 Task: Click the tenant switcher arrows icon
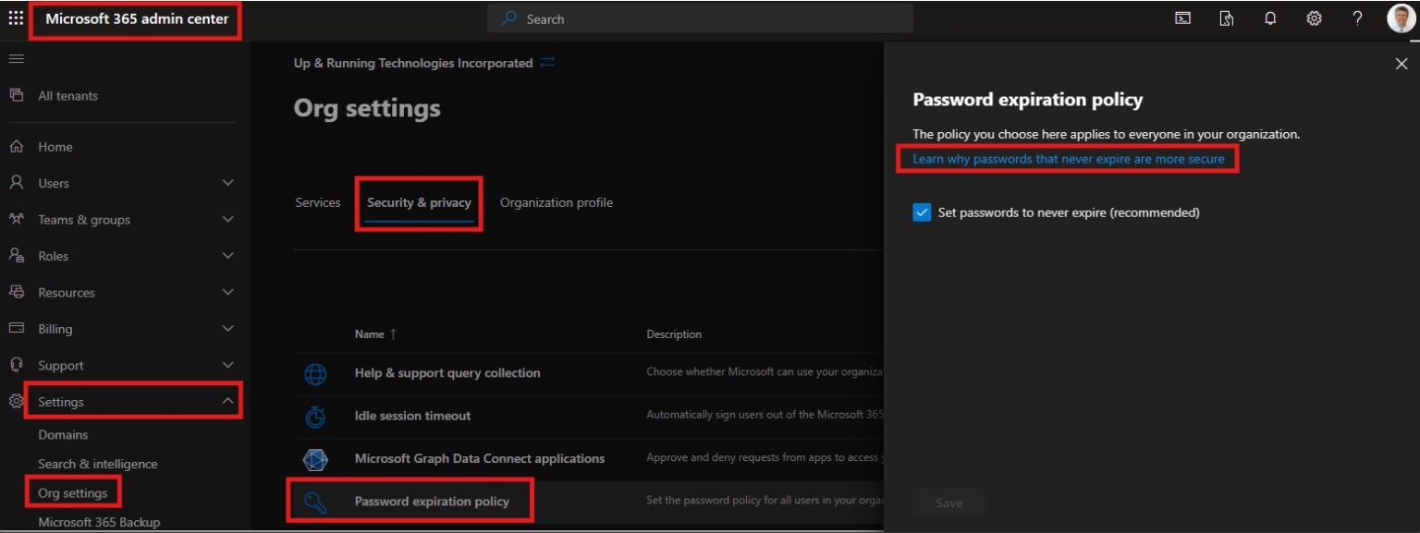click(546, 63)
